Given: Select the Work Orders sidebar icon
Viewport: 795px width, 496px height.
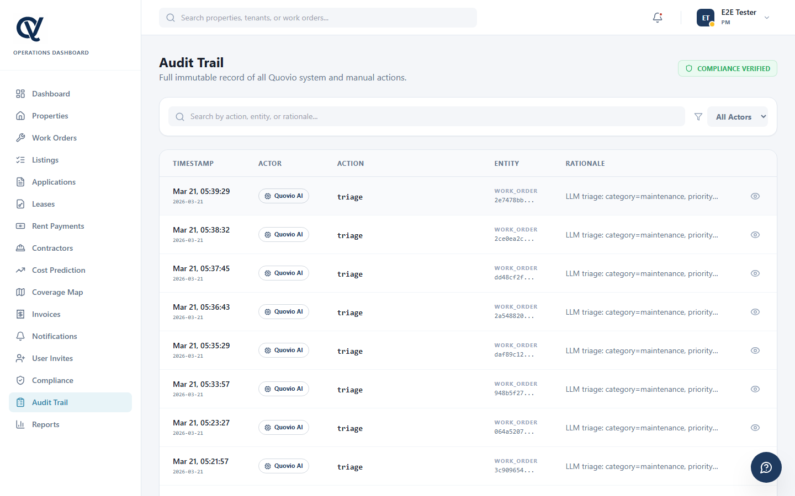Looking at the screenshot, I should [20, 138].
